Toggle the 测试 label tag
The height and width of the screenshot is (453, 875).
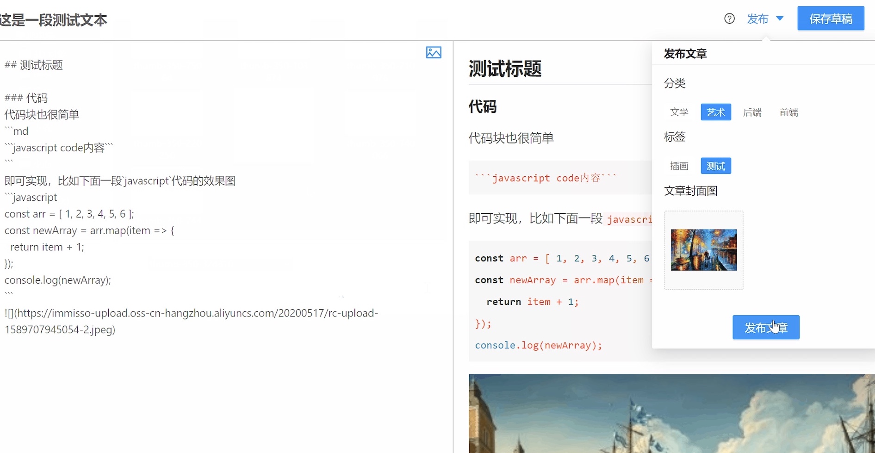716,166
